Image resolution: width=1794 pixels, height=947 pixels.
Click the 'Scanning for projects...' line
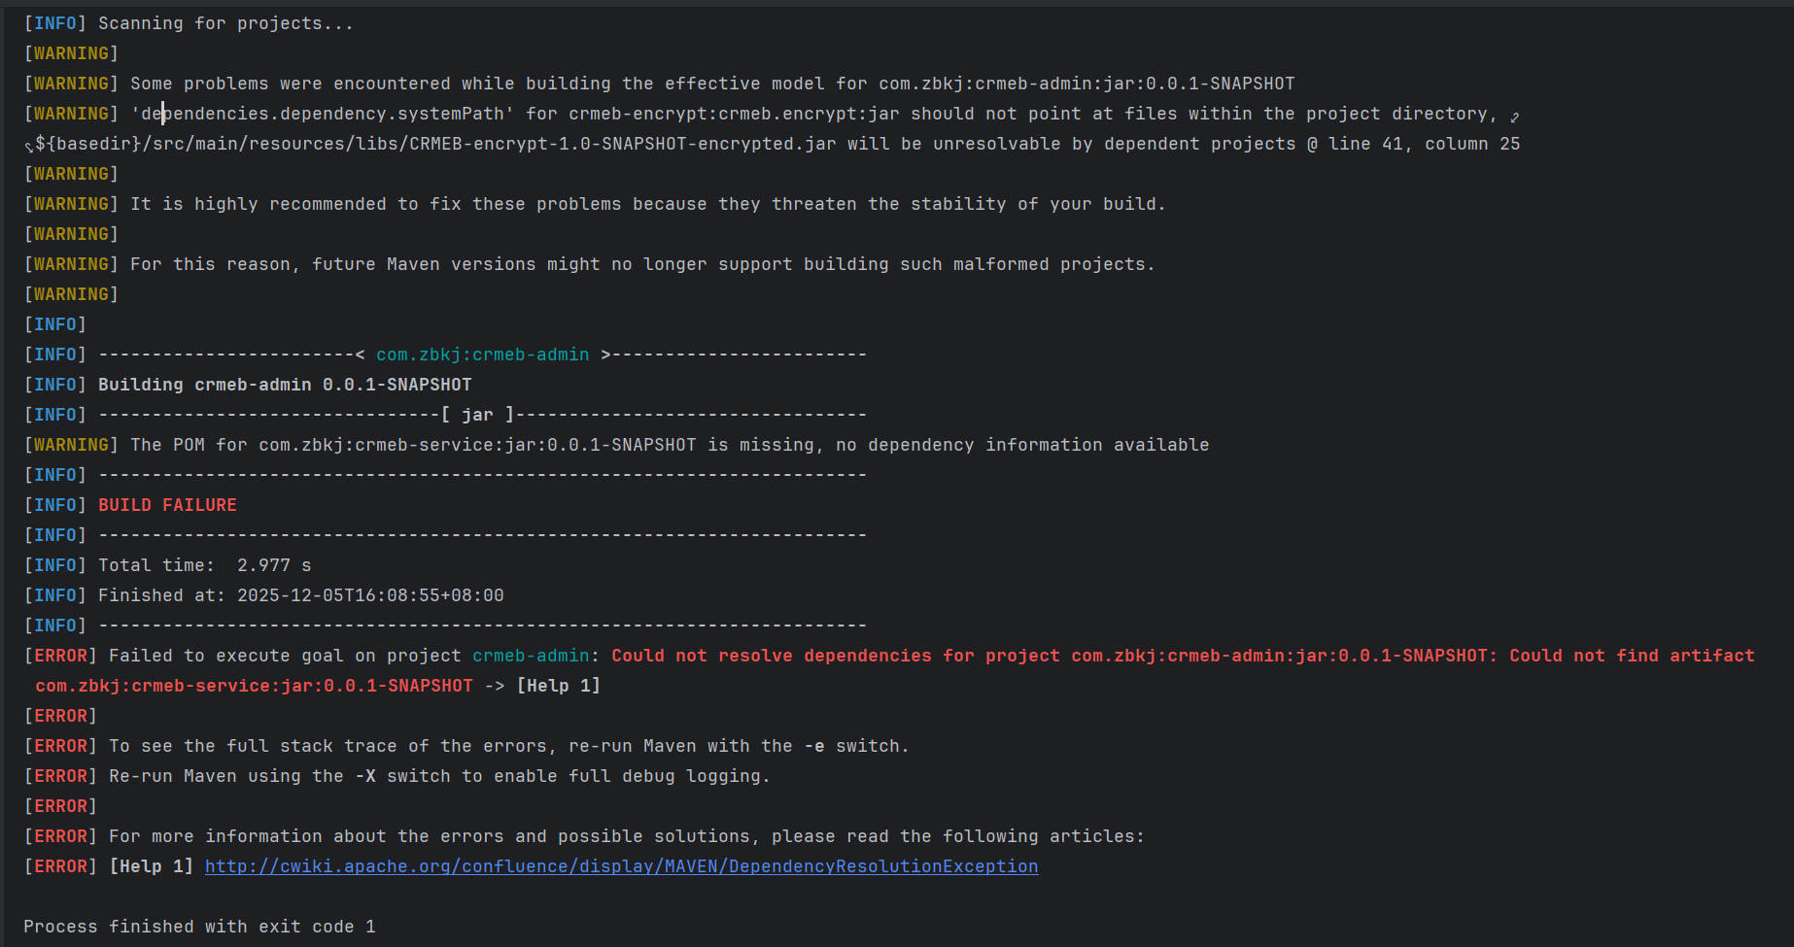[225, 23]
